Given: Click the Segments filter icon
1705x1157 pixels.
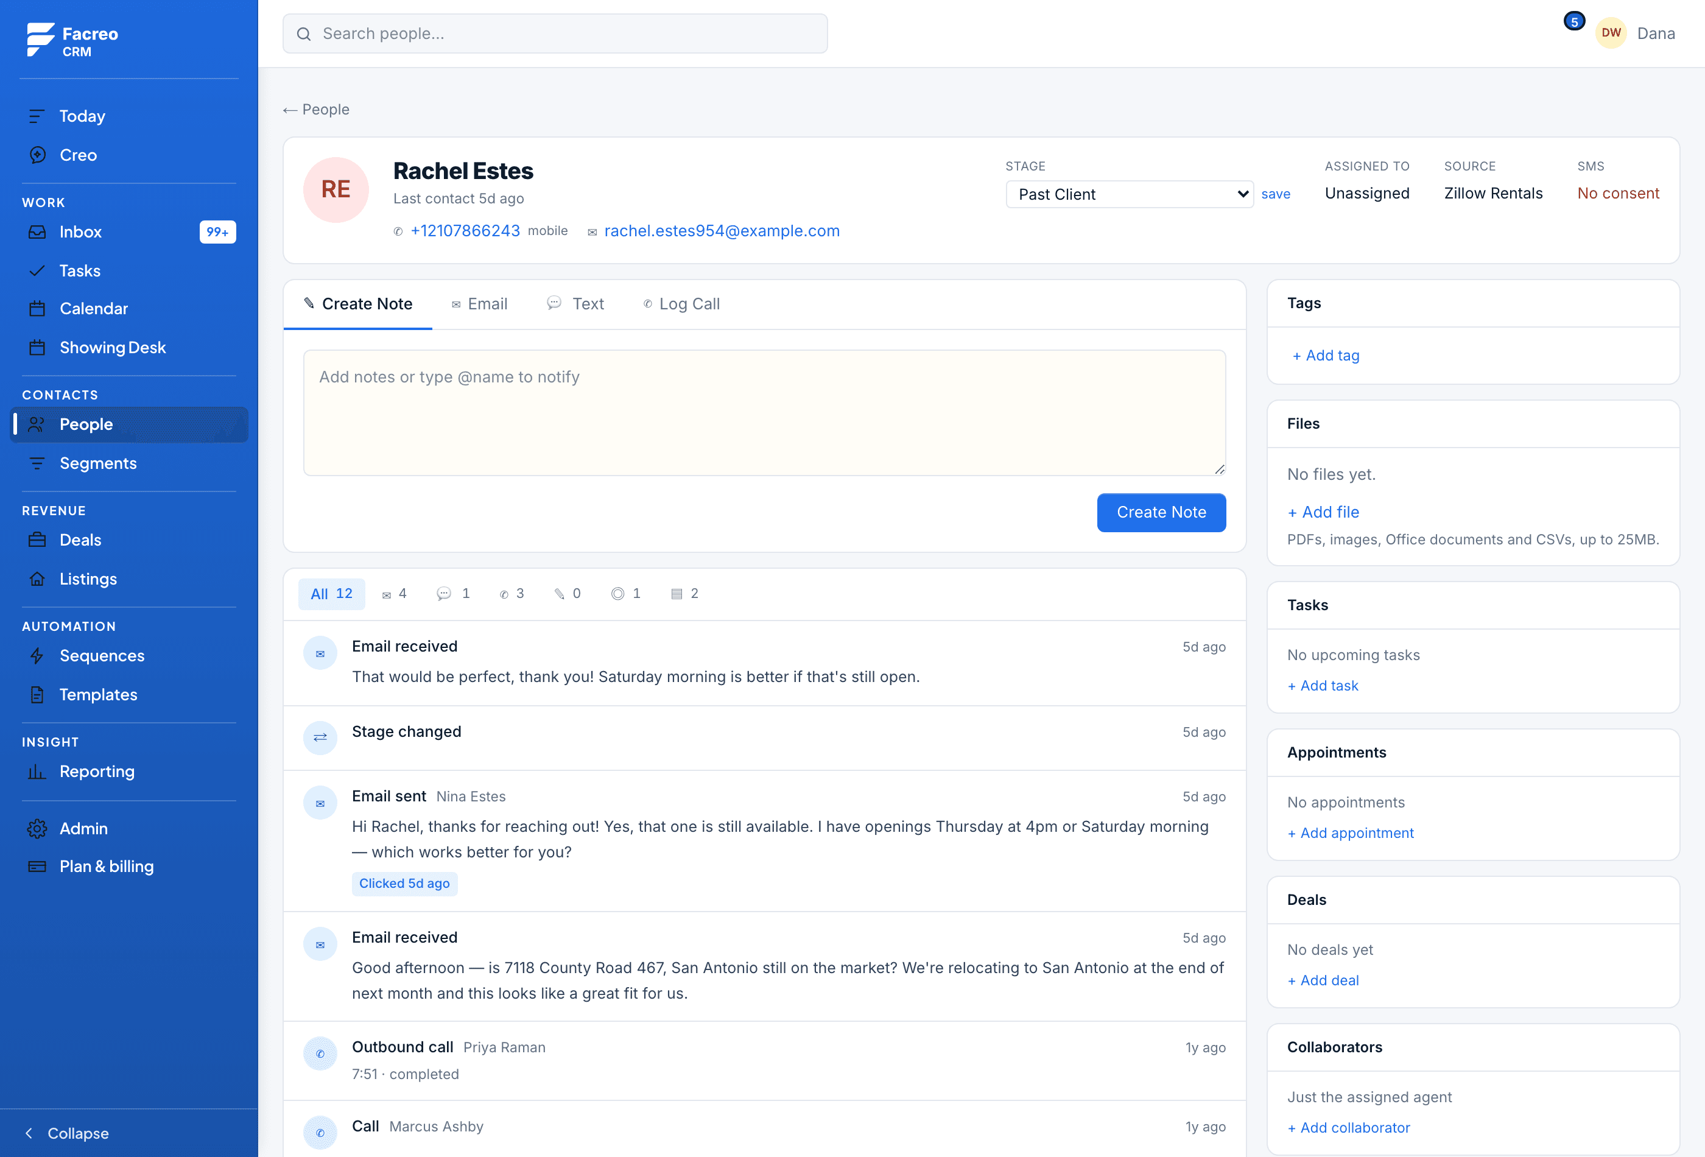Looking at the screenshot, I should (x=37, y=463).
